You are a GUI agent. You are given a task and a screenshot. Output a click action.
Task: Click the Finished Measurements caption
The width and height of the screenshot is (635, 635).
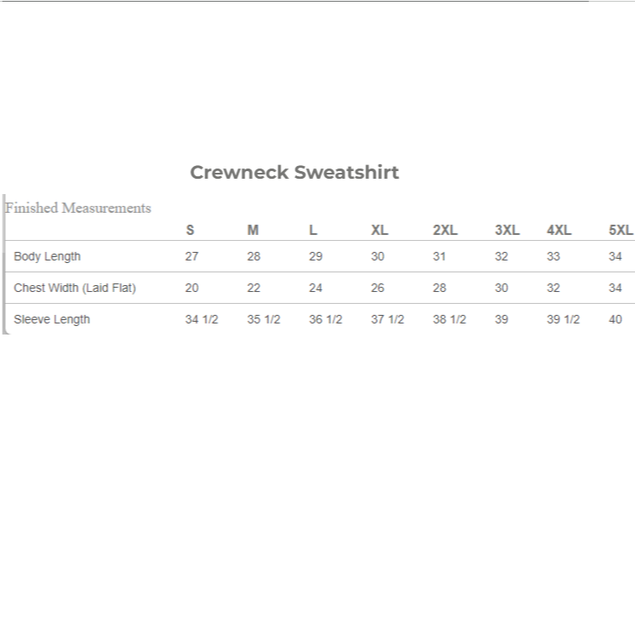tap(78, 208)
